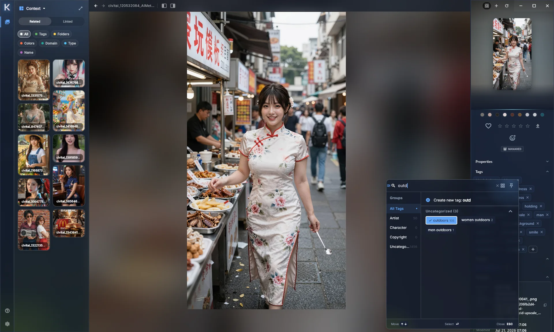This screenshot has width=554, height=332.
Task: Toggle the right sidebar panel icon
Action: [173, 6]
